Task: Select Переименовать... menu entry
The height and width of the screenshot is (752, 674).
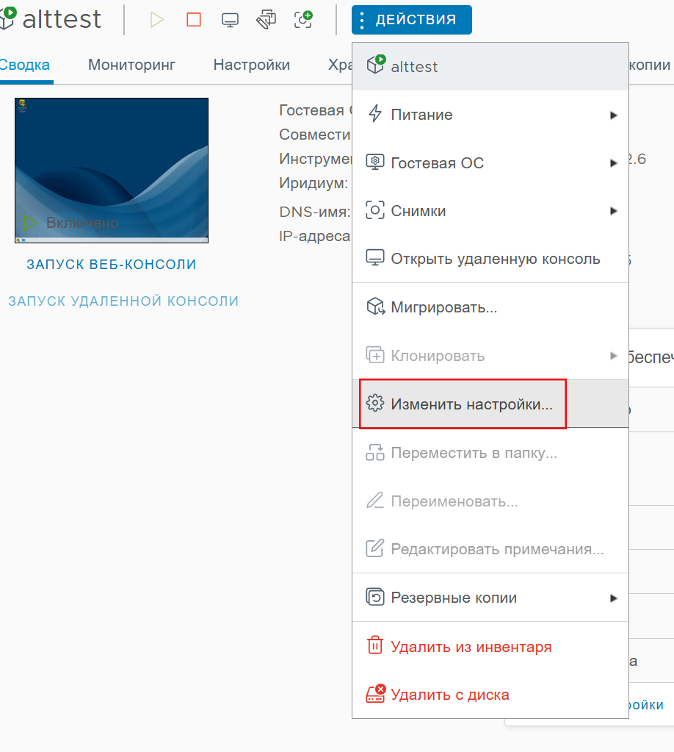Action: [x=490, y=501]
